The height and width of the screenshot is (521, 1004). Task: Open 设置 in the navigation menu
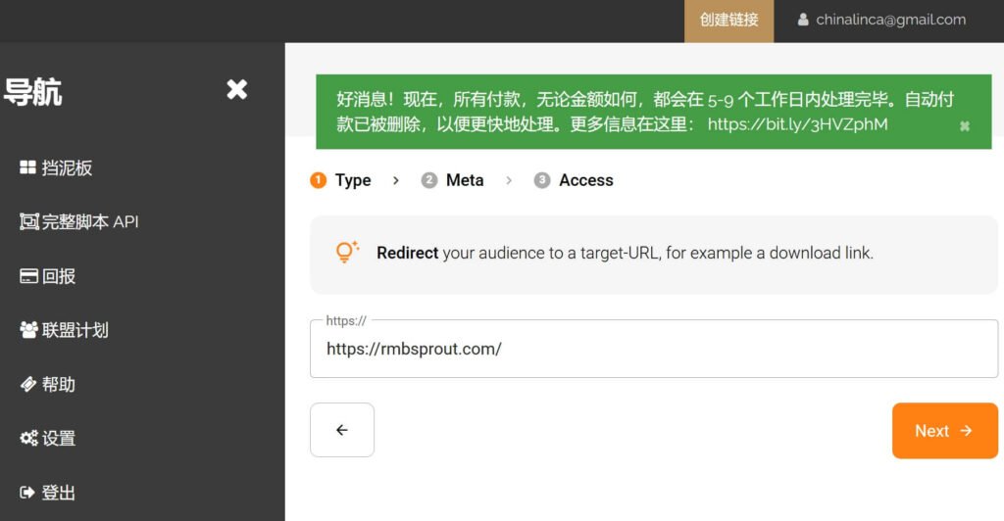pyautogui.click(x=59, y=439)
